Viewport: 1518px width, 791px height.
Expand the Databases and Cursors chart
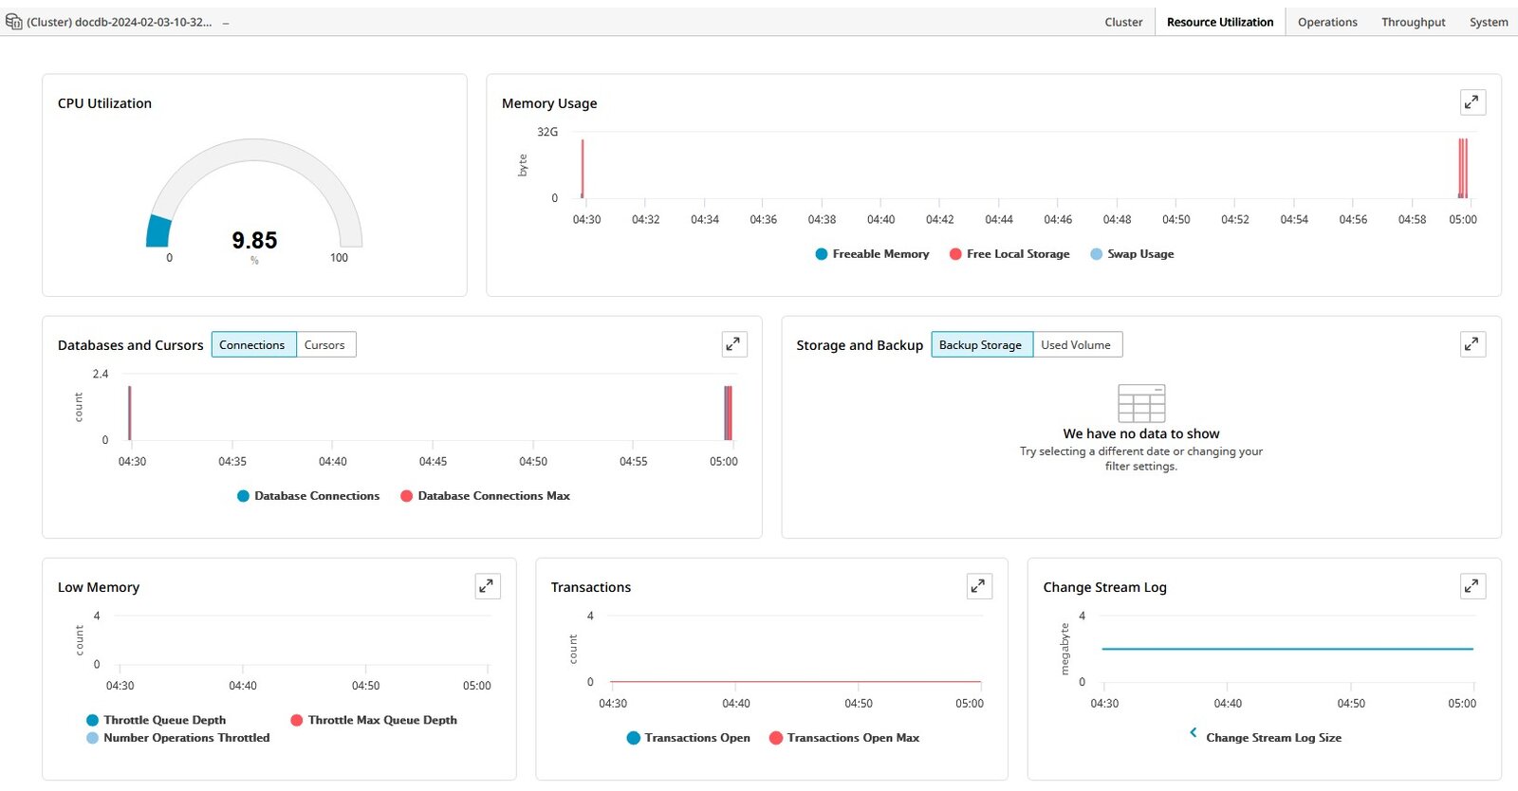point(733,344)
